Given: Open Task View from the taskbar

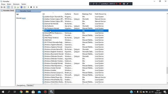Looking at the screenshot, I should coord(15,92).
